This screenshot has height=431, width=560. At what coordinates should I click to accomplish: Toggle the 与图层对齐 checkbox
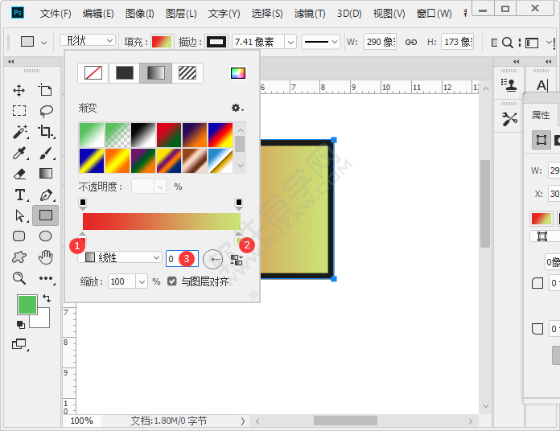pos(172,281)
